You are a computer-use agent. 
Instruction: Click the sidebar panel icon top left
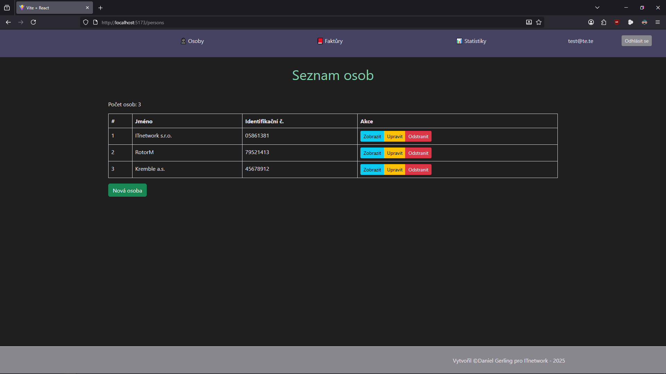[7, 7]
